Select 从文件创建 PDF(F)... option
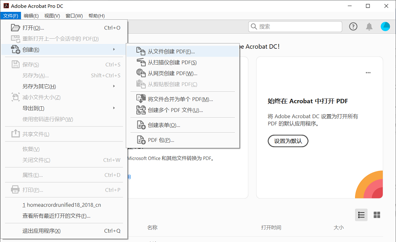The width and height of the screenshot is (396, 242). pos(183,51)
